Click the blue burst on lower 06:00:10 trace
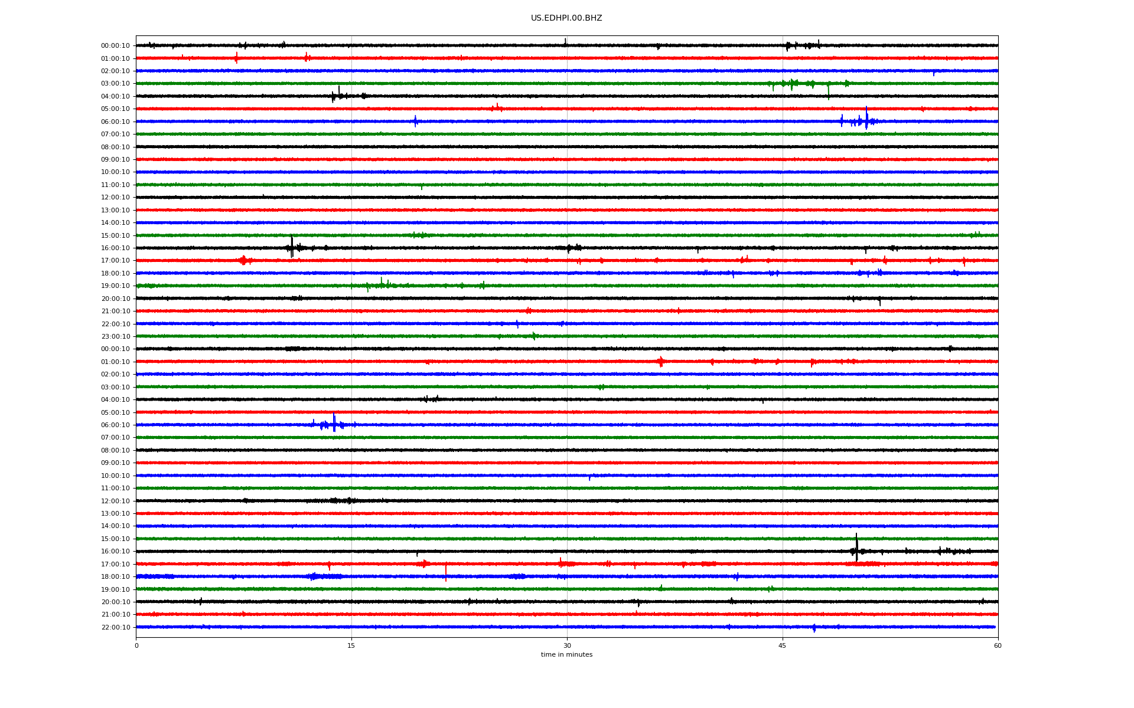The width and height of the screenshot is (1134, 708). [x=334, y=424]
